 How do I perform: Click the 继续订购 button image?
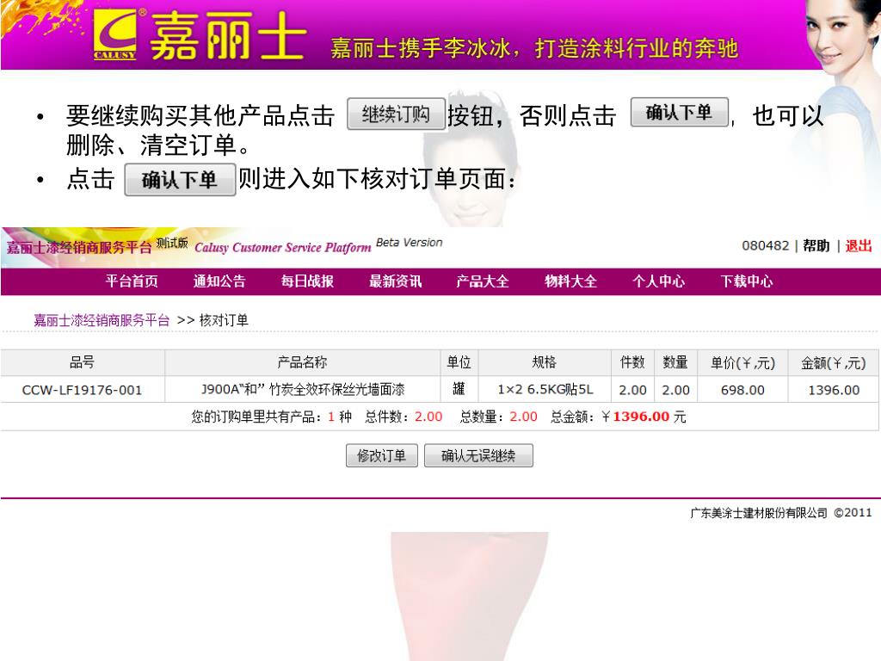(x=396, y=114)
